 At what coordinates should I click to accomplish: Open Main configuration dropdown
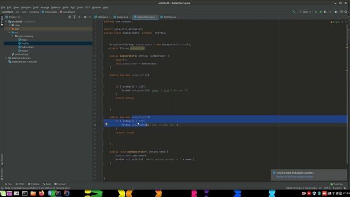tap(305, 12)
